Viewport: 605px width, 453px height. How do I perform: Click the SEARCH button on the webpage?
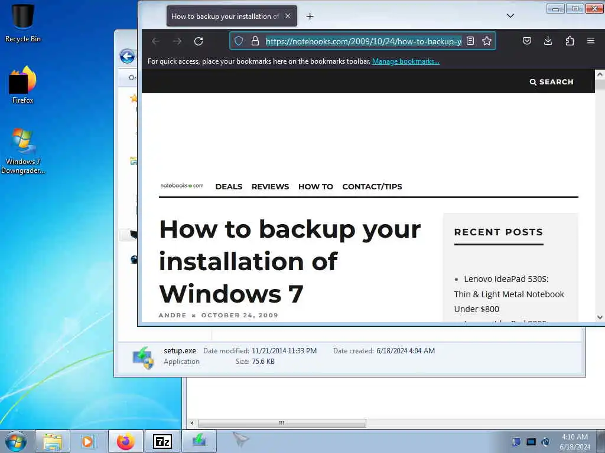click(551, 81)
